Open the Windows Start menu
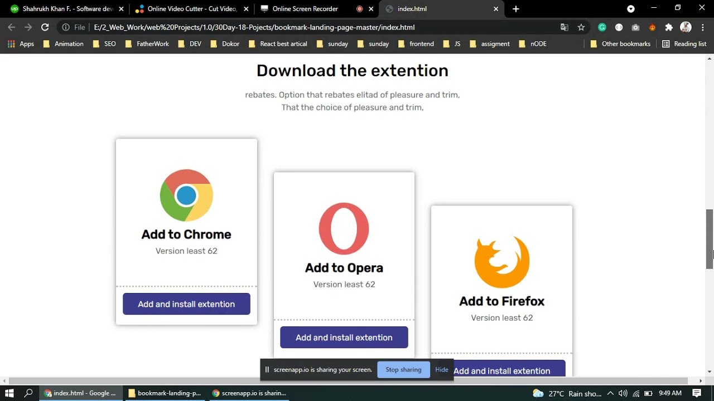Image resolution: width=714 pixels, height=401 pixels. click(x=9, y=393)
